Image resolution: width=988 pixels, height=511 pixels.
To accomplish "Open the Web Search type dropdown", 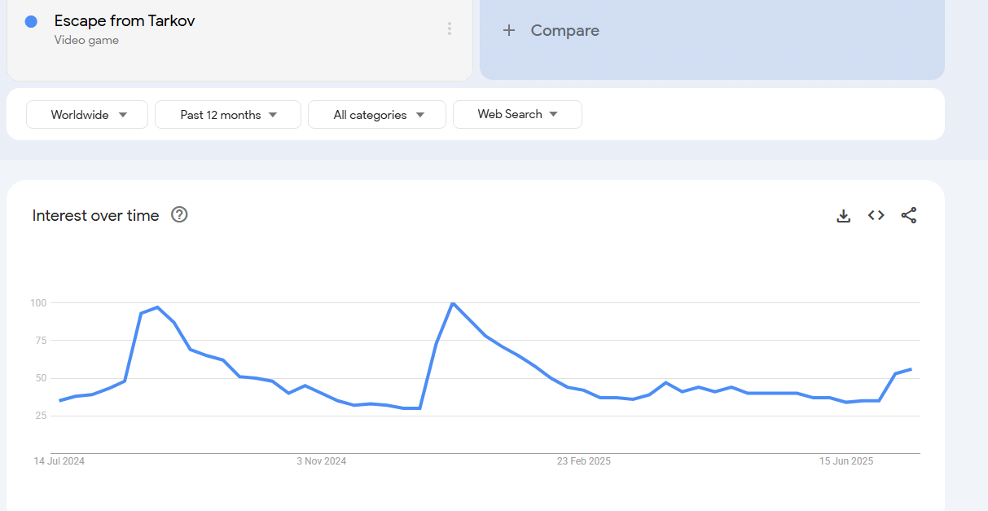I will pyautogui.click(x=517, y=115).
